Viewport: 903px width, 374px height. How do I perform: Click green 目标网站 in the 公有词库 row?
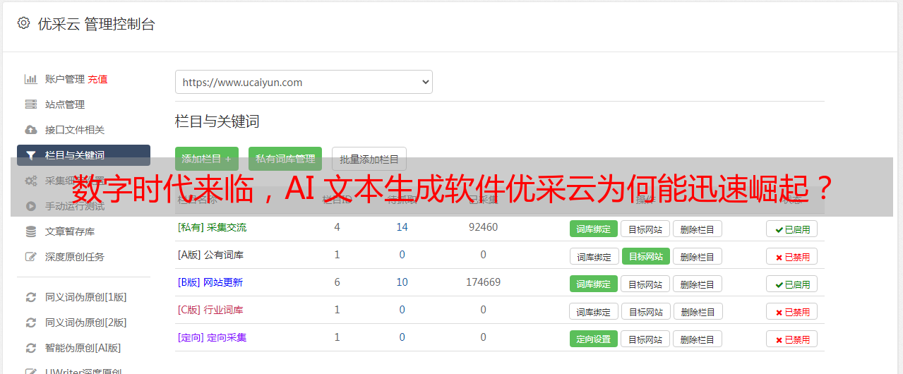pyautogui.click(x=646, y=256)
